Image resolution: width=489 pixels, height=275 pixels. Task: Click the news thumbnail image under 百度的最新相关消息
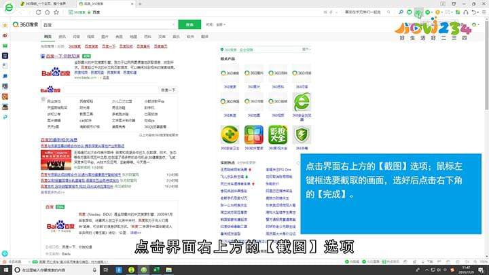pyautogui.click(x=56, y=160)
